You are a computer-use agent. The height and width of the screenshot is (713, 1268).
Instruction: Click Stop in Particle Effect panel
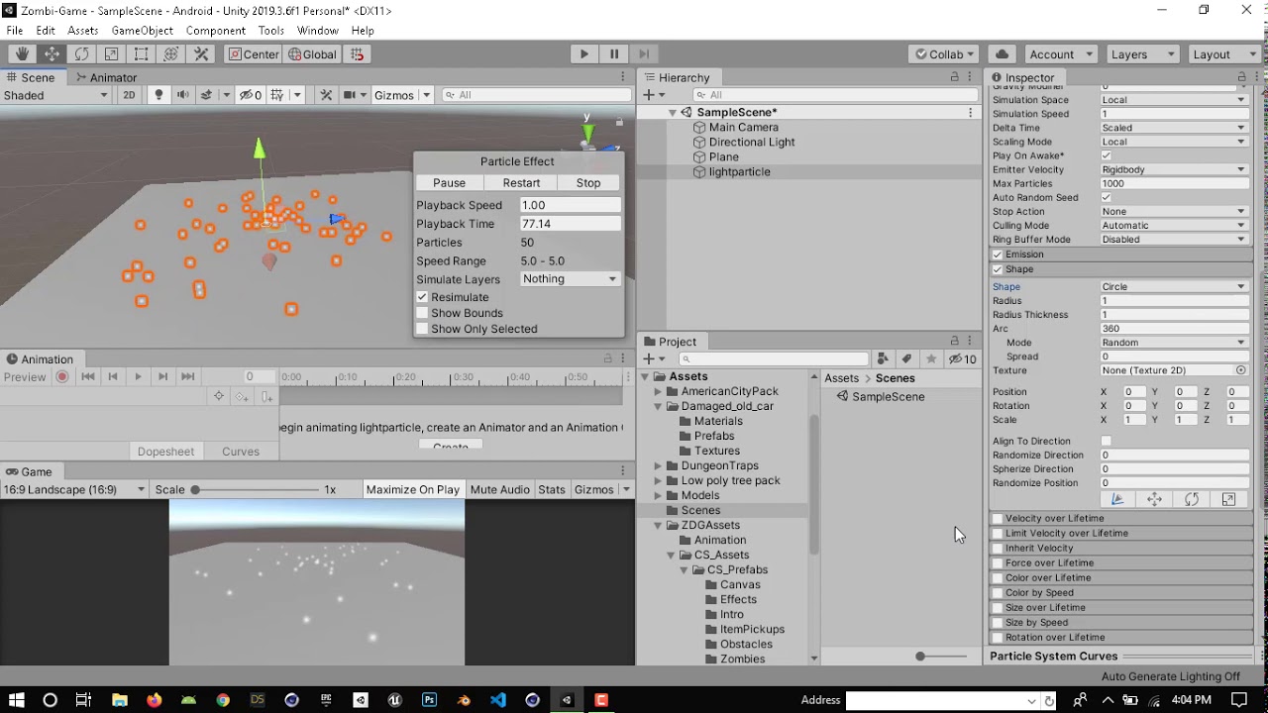588,183
